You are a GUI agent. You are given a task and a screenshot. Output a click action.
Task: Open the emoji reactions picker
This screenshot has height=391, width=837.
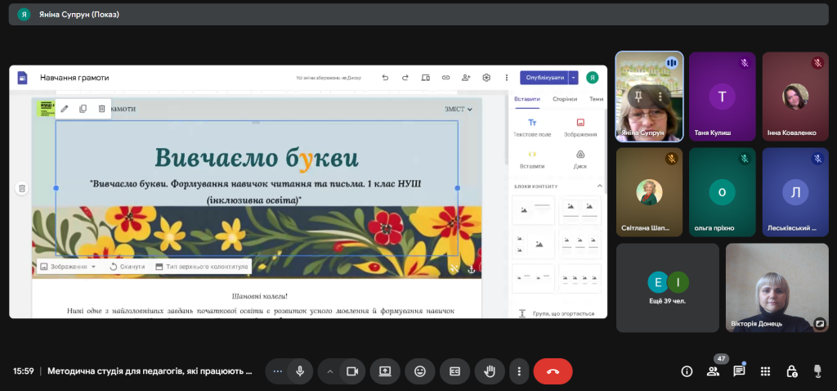420,371
